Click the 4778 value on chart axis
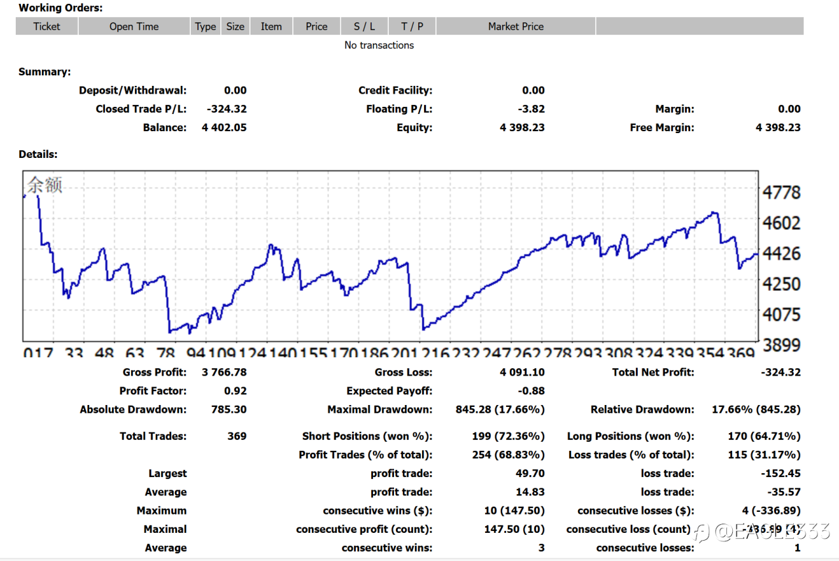The width and height of the screenshot is (839, 561). (782, 192)
